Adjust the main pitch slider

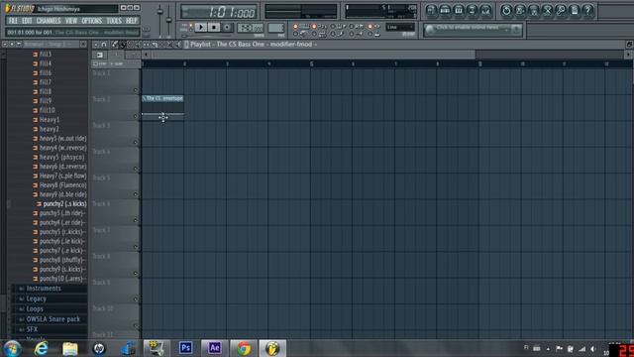point(169,20)
